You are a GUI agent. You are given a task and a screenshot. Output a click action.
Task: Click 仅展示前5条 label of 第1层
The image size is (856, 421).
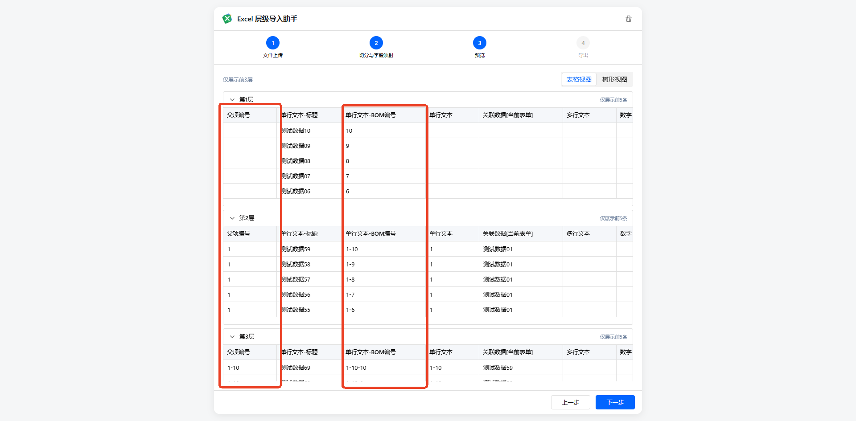coord(613,100)
